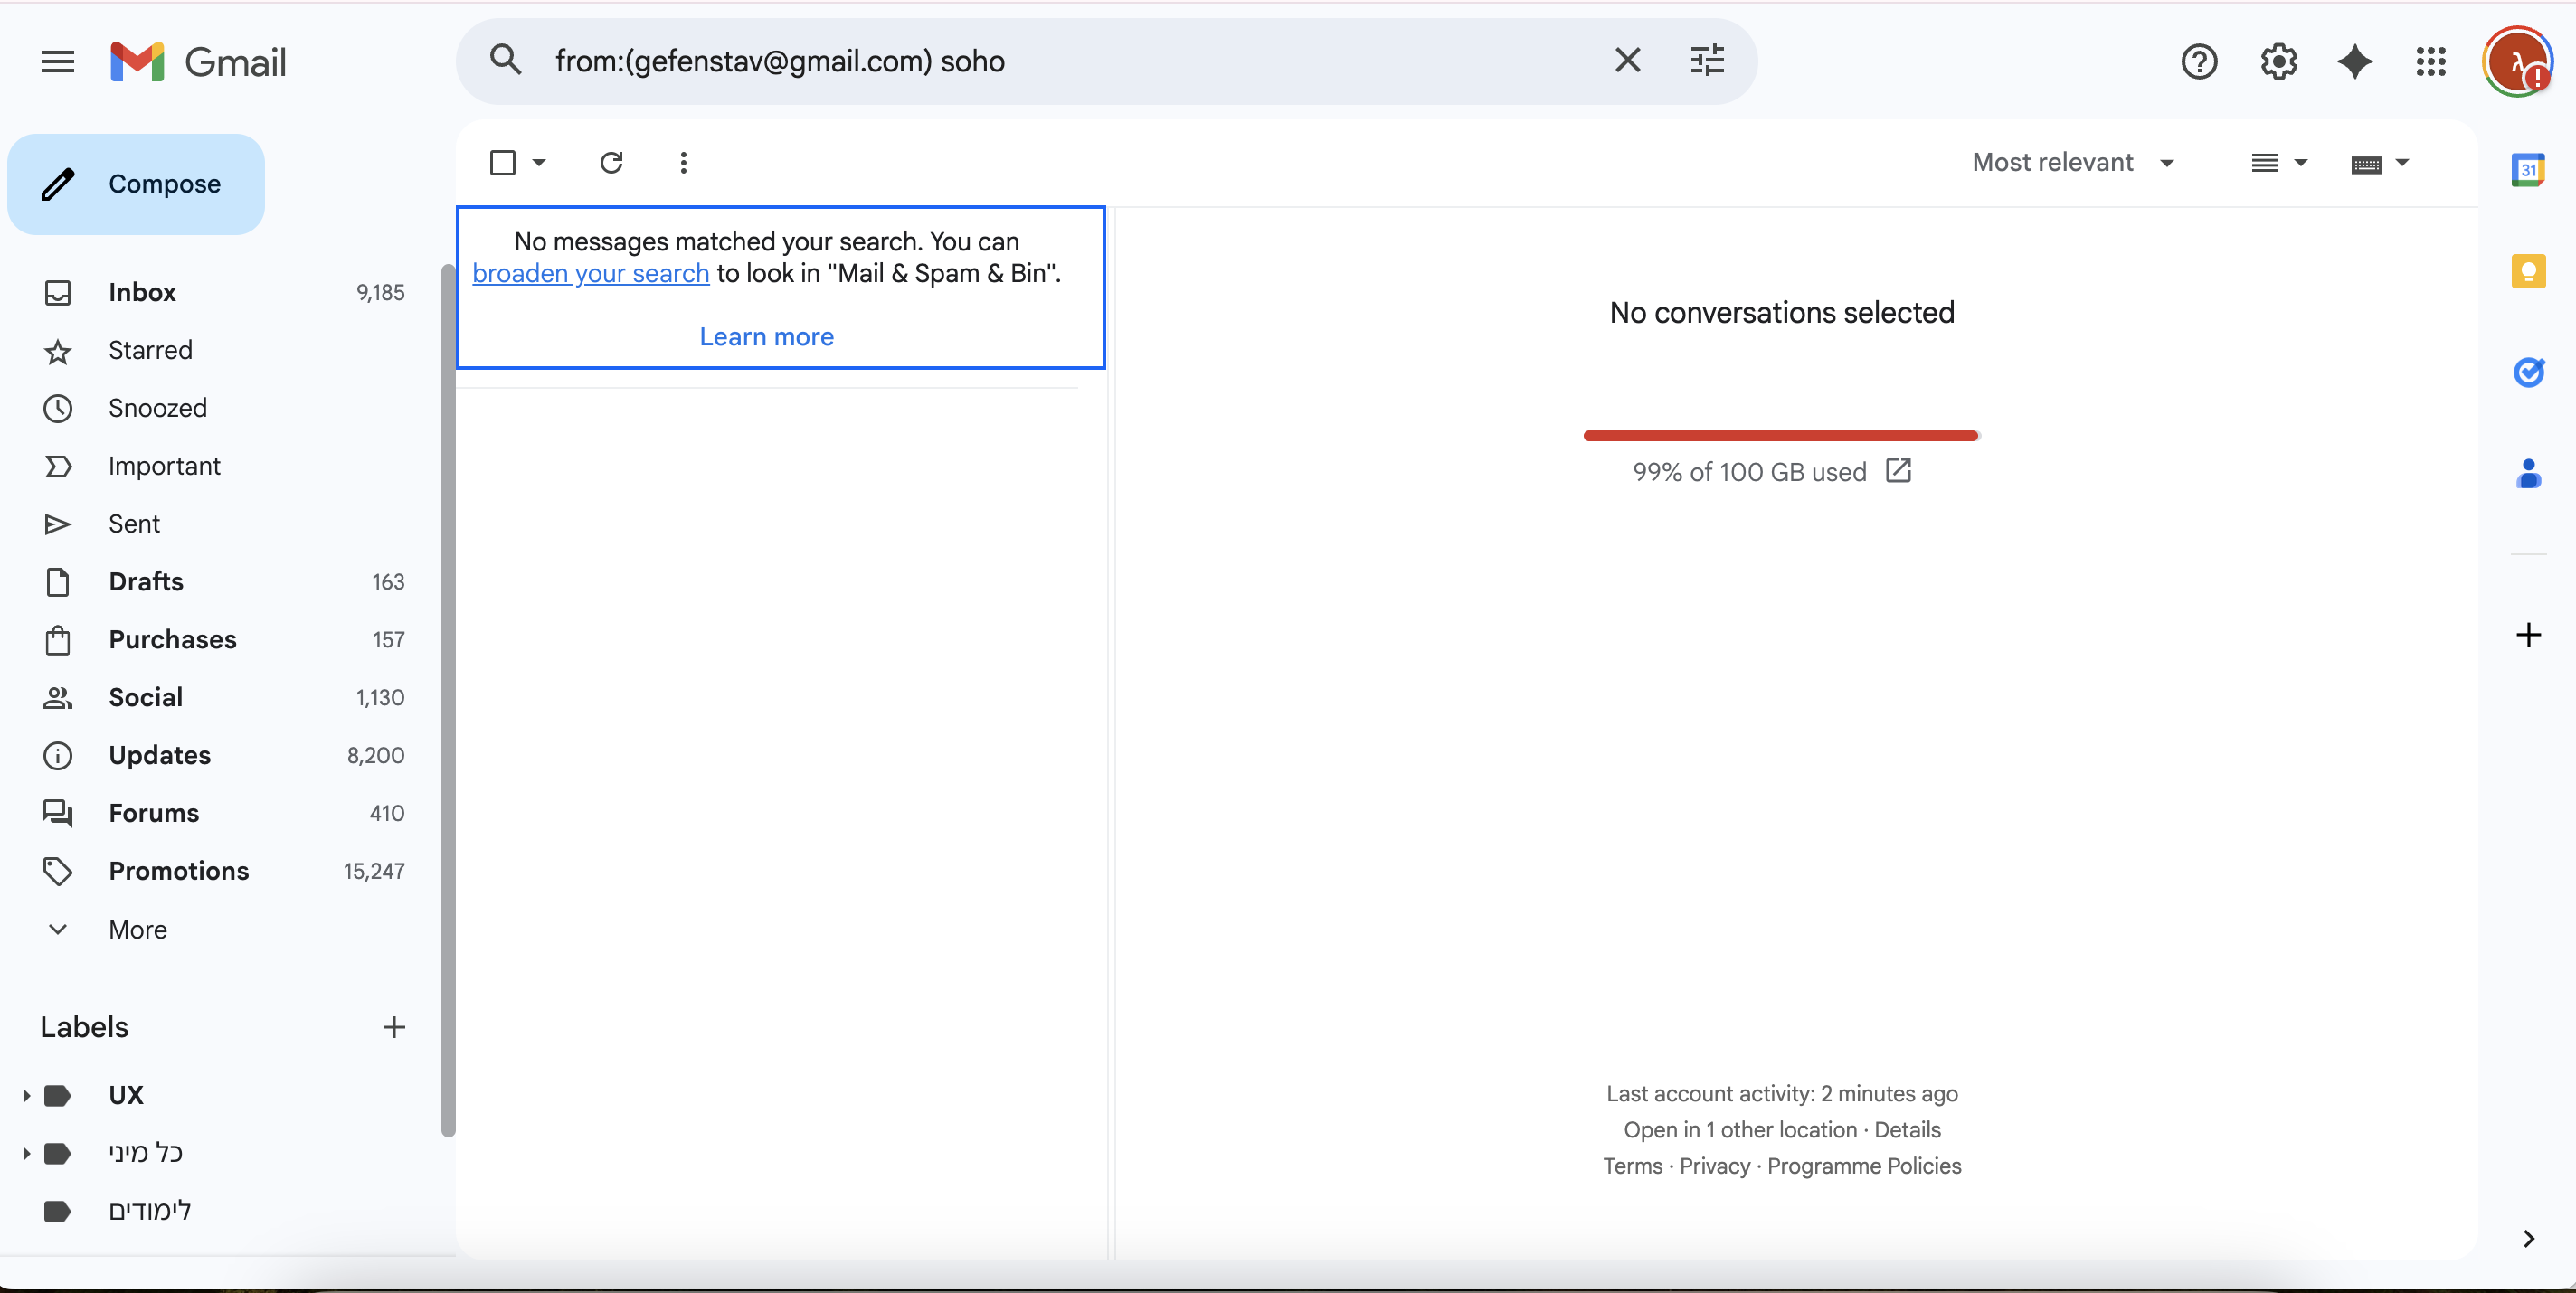Refresh the message list
The height and width of the screenshot is (1293, 2576).
(x=611, y=162)
